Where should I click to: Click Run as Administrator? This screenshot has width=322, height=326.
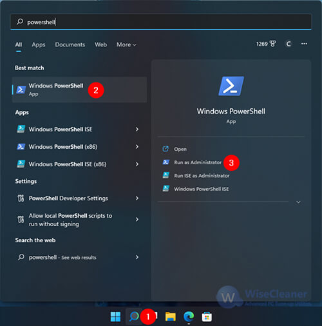point(198,162)
